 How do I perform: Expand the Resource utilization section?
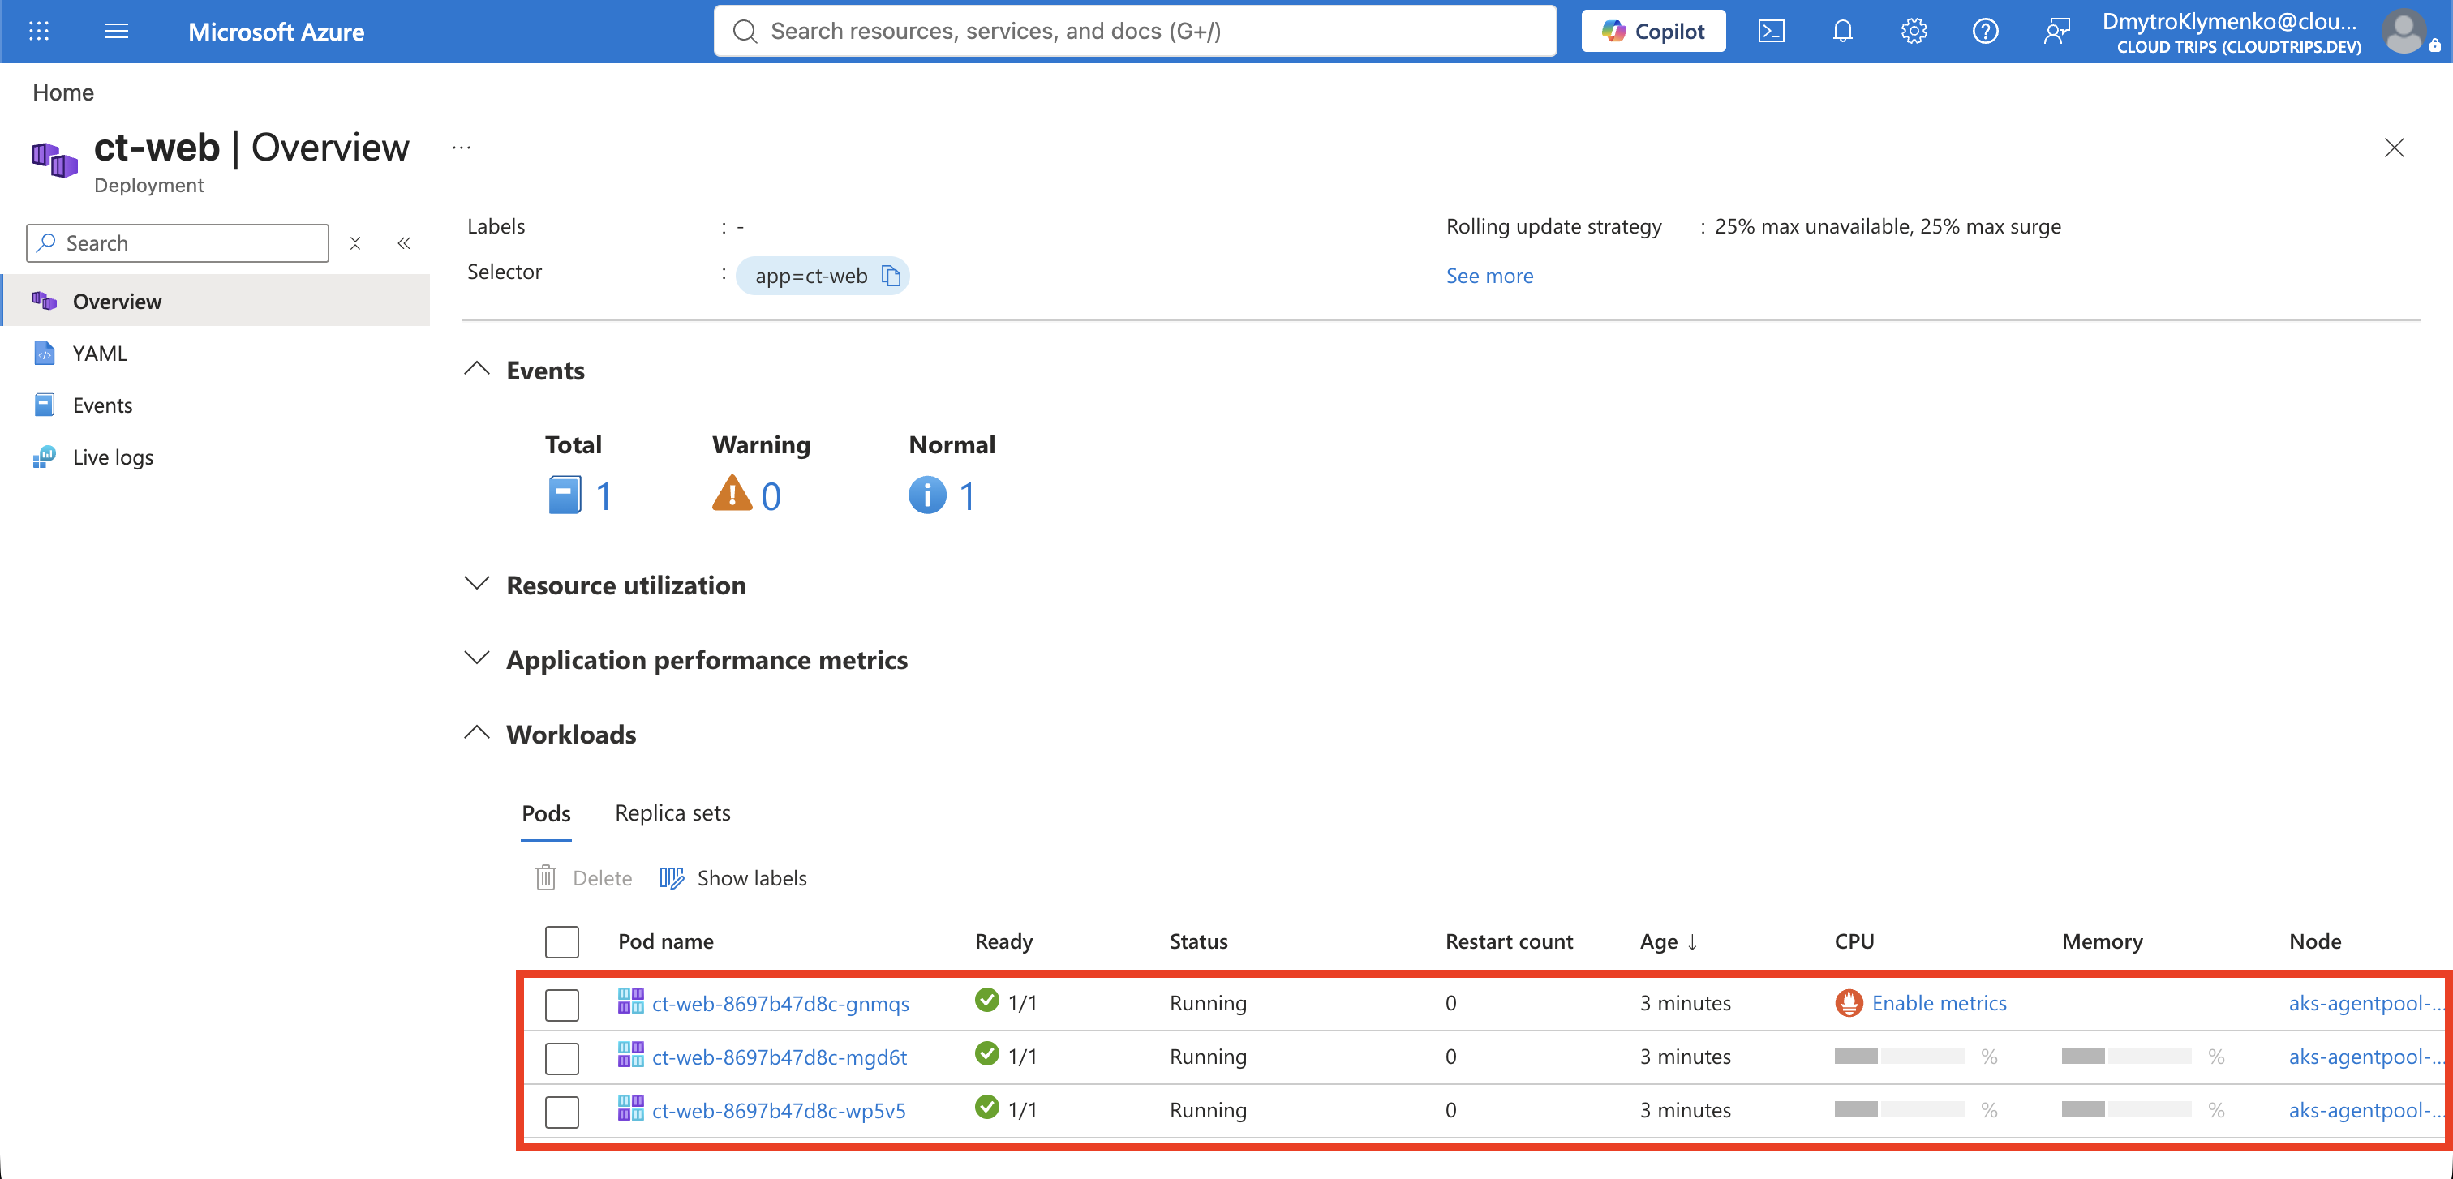[477, 583]
